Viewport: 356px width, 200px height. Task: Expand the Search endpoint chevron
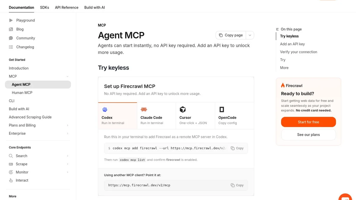point(67,156)
